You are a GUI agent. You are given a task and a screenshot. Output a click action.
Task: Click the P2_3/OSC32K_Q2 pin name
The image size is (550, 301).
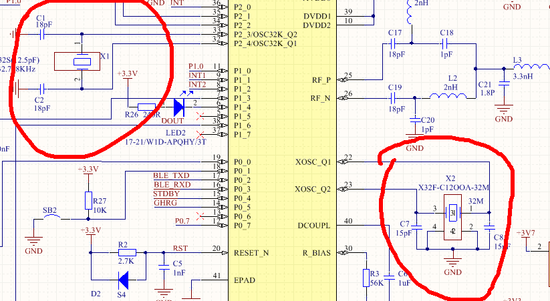tap(265, 34)
